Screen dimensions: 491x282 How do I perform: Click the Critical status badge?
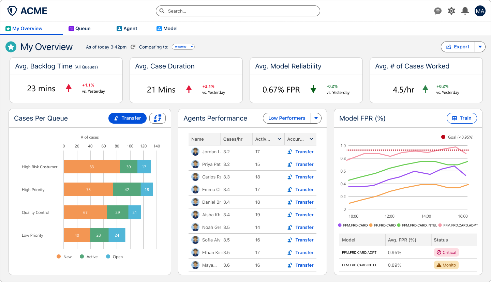pos(446,253)
